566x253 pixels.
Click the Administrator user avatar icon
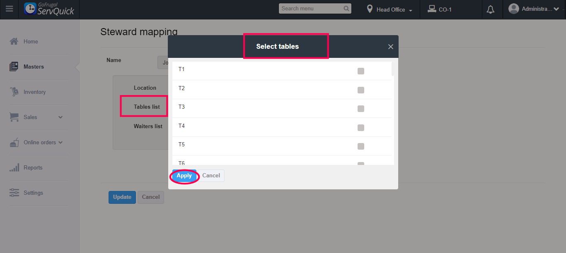(x=513, y=9)
